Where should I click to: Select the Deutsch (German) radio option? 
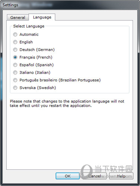pos(15,49)
